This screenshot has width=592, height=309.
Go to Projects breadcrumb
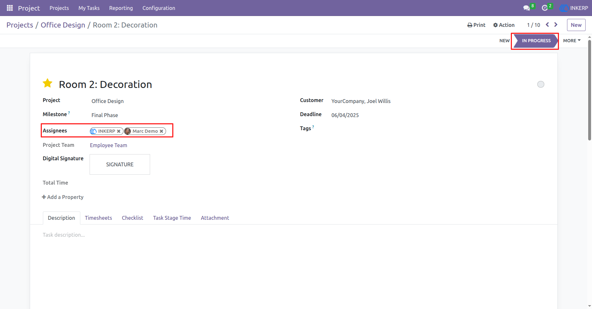[x=20, y=25]
